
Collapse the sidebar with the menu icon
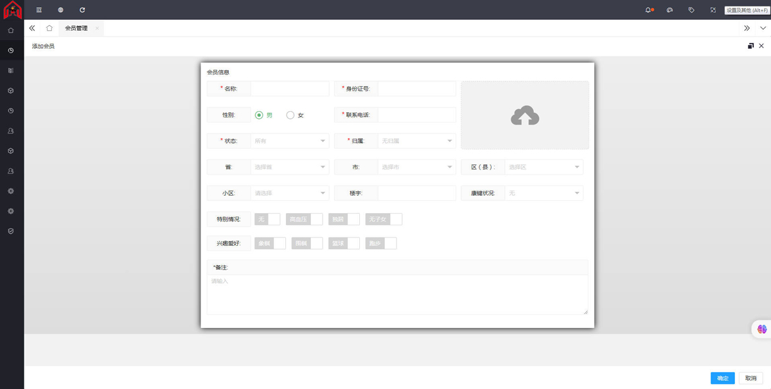39,10
